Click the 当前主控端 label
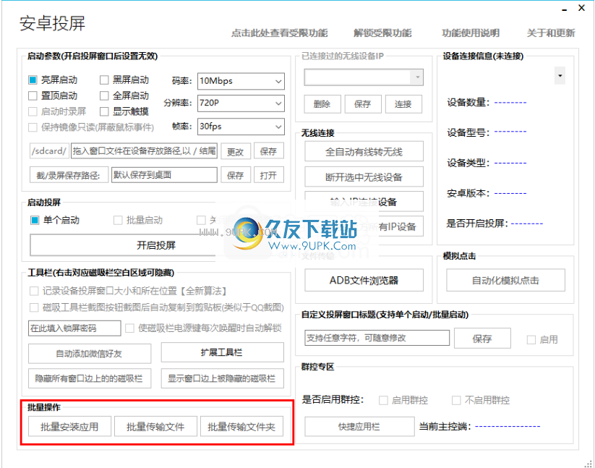Image resolution: width=595 pixels, height=468 pixels. coord(445,427)
